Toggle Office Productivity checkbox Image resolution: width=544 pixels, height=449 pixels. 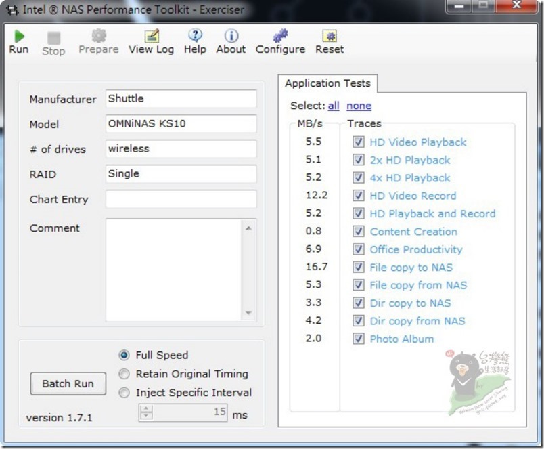(x=359, y=249)
